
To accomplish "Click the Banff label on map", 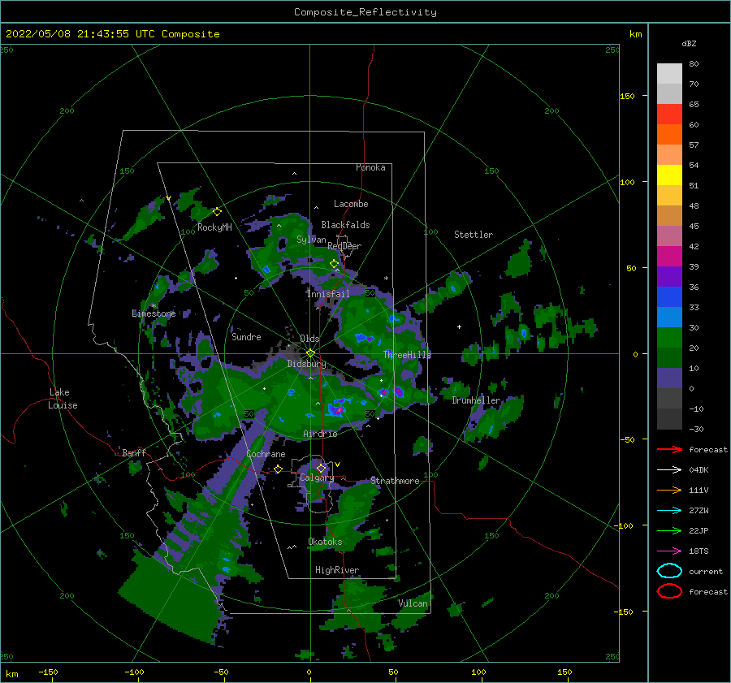I will (x=134, y=452).
